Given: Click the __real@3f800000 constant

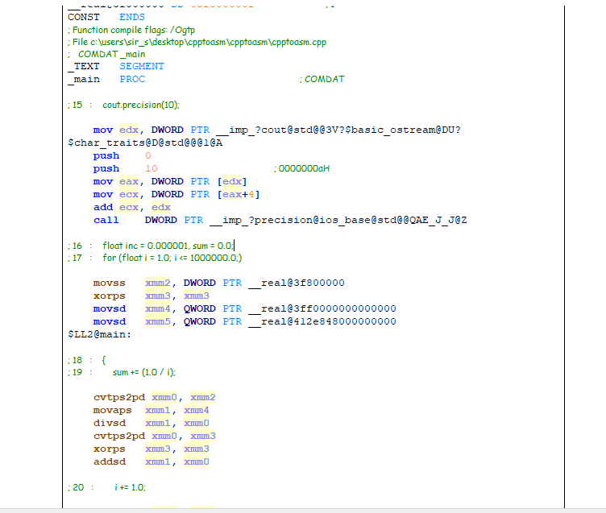Looking at the screenshot, I should tap(296, 283).
